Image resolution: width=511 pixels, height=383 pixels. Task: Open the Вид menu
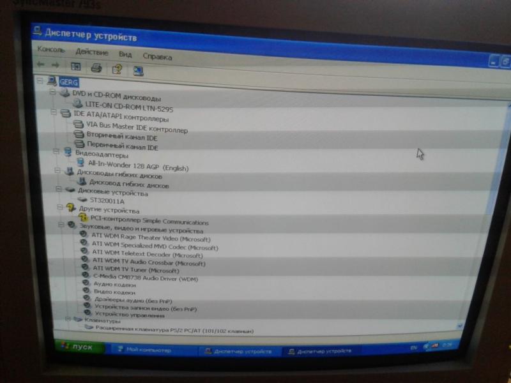[125, 54]
